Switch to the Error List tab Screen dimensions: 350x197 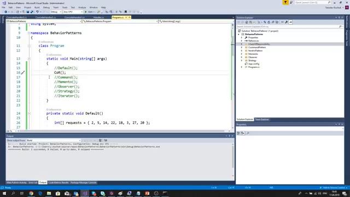33,183
